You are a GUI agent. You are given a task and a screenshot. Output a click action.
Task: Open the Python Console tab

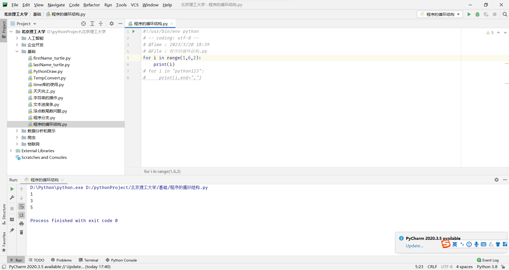[x=121, y=260]
